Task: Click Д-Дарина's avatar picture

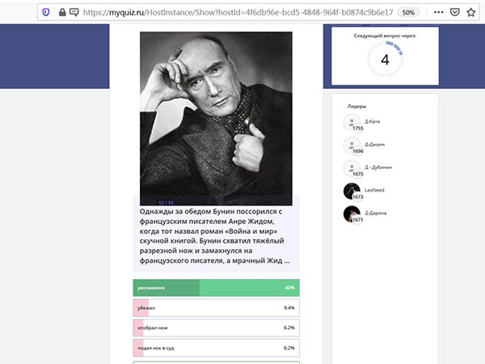Action: [x=352, y=214]
